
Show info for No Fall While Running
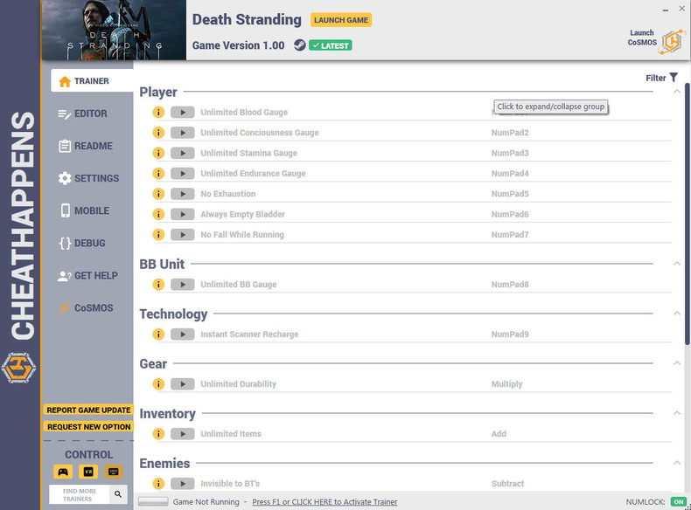(158, 235)
